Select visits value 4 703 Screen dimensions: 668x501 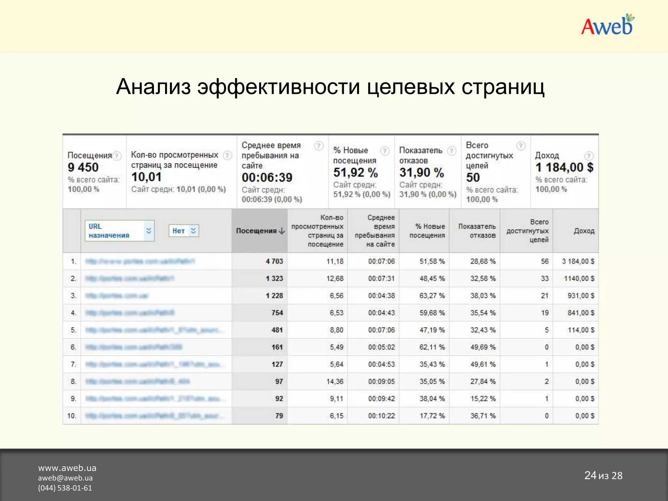pos(274,261)
